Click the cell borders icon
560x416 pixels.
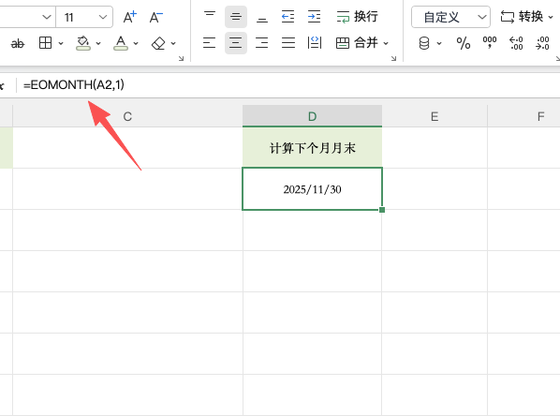(45, 43)
